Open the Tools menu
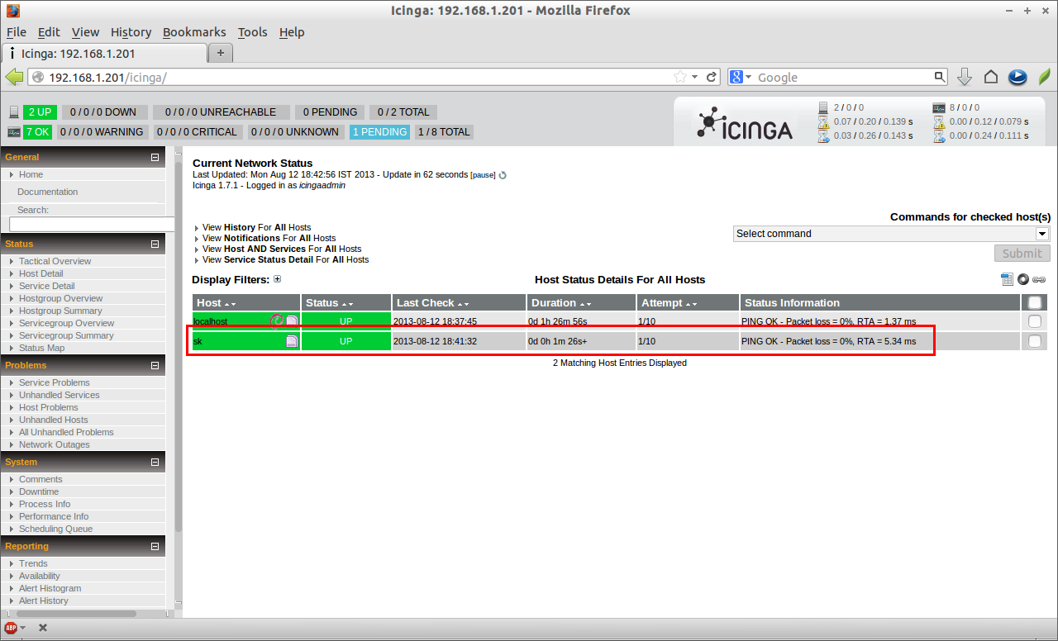 tap(252, 32)
